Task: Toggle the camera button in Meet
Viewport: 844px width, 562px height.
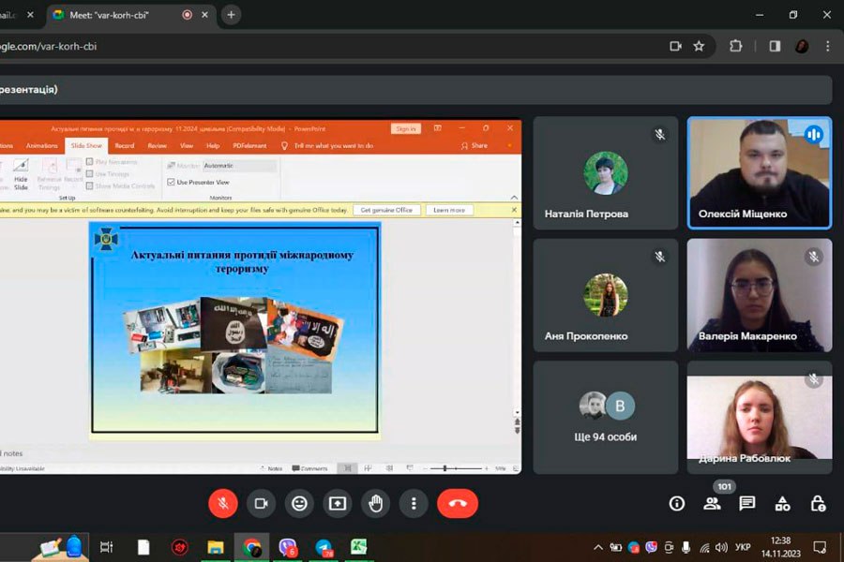Action: click(x=262, y=503)
